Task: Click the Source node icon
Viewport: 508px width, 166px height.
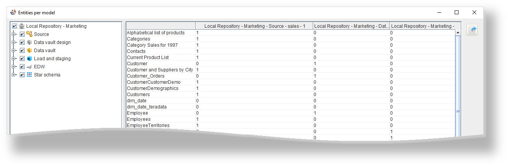Action: 29,34
